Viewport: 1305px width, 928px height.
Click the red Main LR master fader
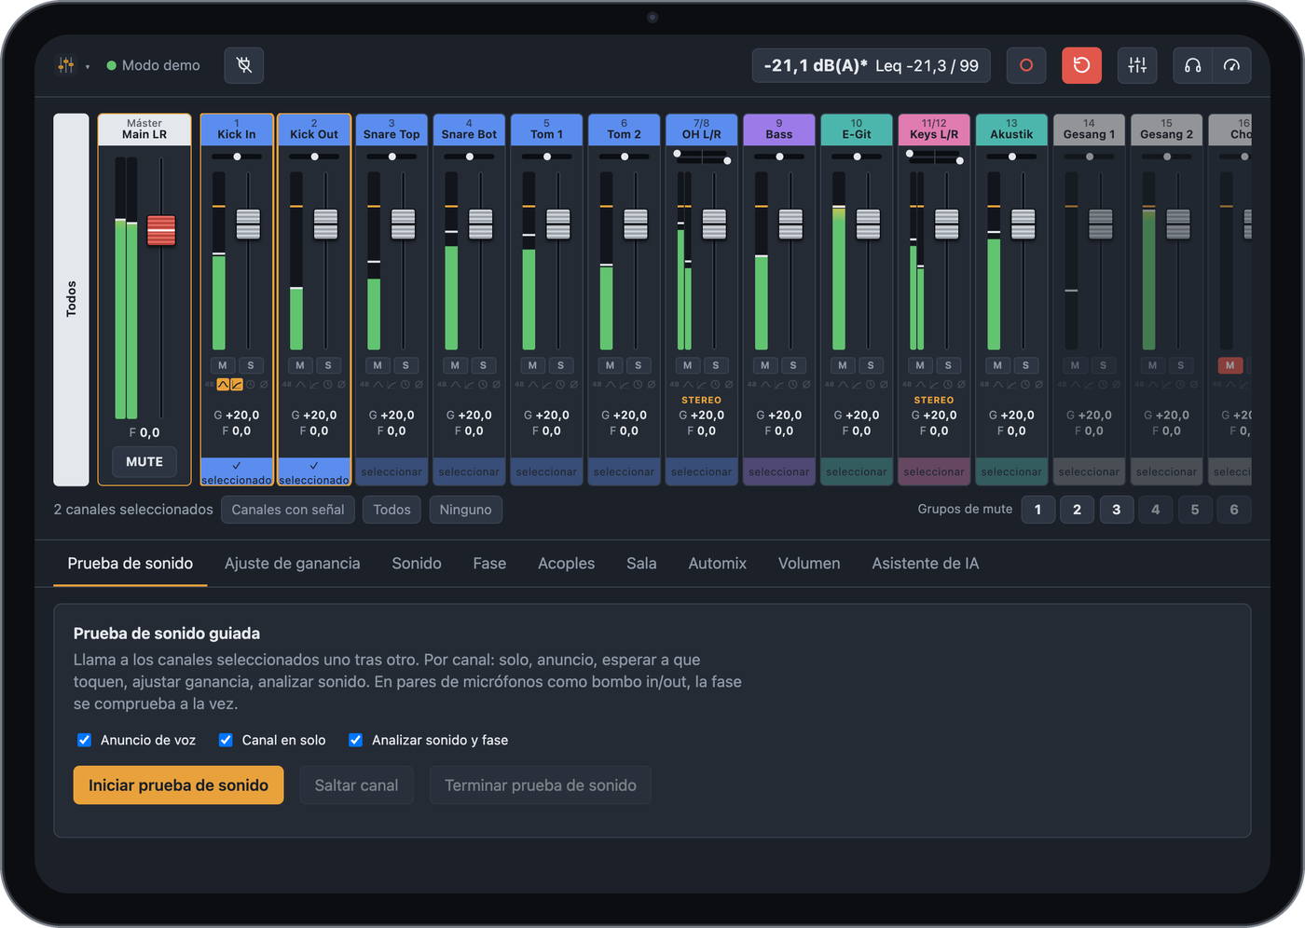pyautogui.click(x=161, y=230)
